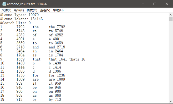Image resolution: width=173 pixels, height=104 pixels.
Task: Click the text 'are 1009' in row 14
Action: 57,79
